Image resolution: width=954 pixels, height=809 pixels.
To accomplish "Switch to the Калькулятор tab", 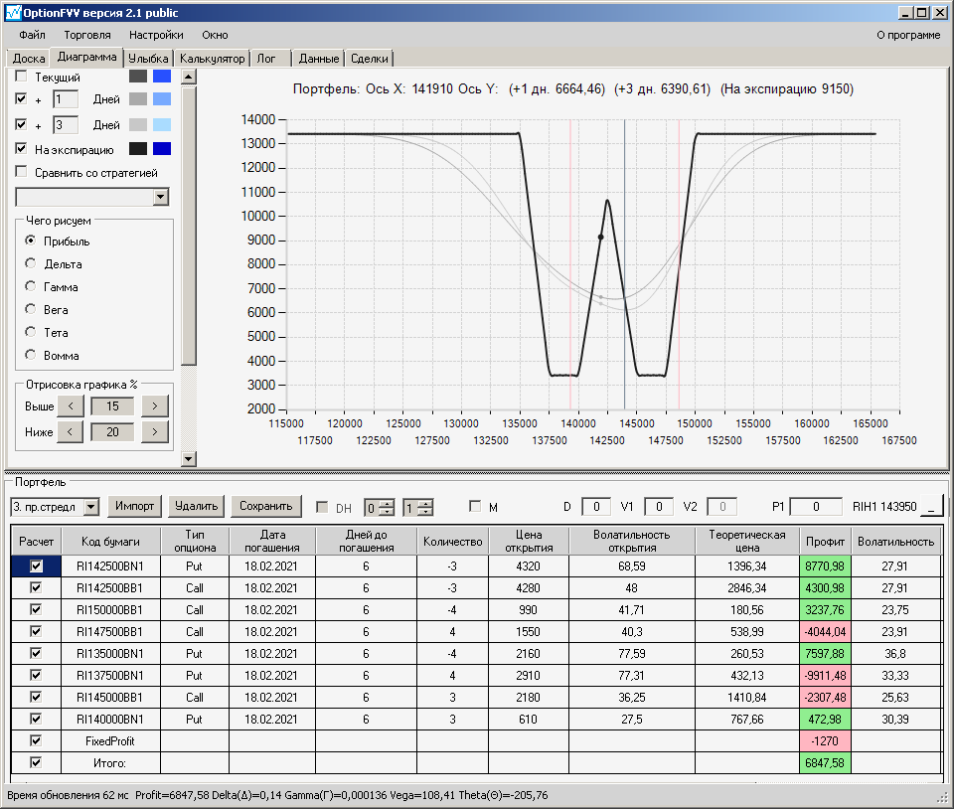I will pyautogui.click(x=212, y=59).
